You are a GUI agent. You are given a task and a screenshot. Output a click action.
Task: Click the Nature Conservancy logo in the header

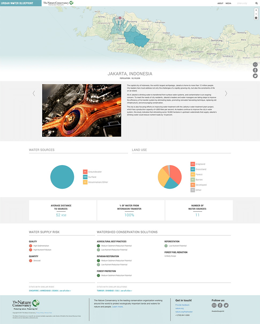click(58, 3)
